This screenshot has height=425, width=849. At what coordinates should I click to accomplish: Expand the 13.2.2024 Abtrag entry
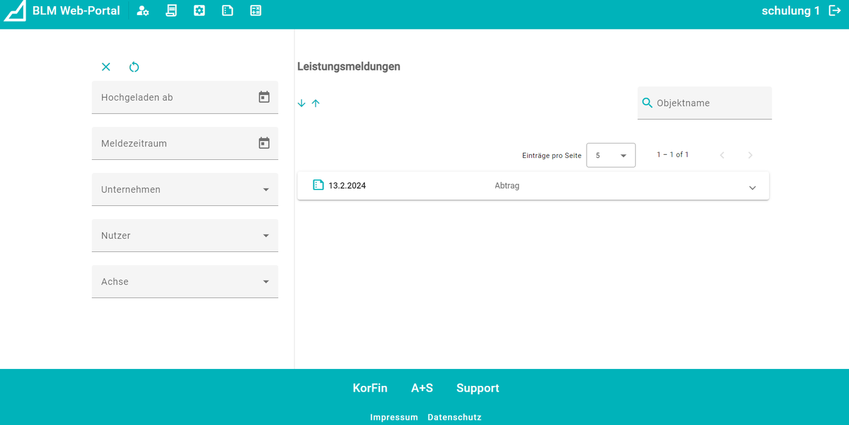752,188
